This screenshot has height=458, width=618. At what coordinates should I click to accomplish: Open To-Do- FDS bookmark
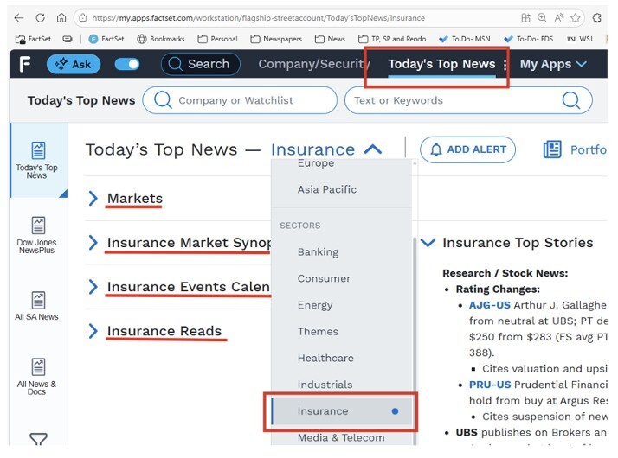pos(528,39)
